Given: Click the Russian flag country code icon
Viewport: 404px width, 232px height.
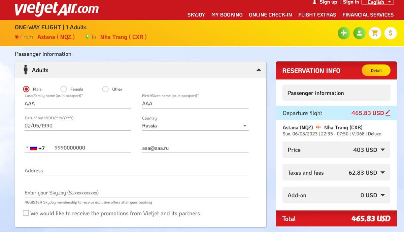Looking at the screenshot, I should click(x=33, y=148).
